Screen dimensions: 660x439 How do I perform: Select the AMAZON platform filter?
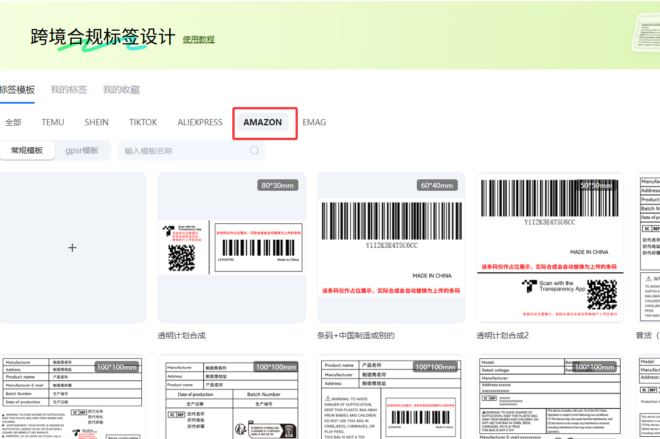(x=262, y=122)
